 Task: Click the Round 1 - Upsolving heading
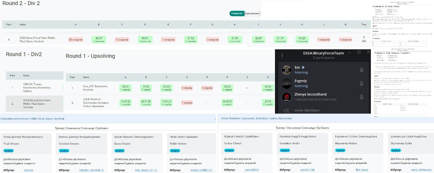tap(90, 56)
